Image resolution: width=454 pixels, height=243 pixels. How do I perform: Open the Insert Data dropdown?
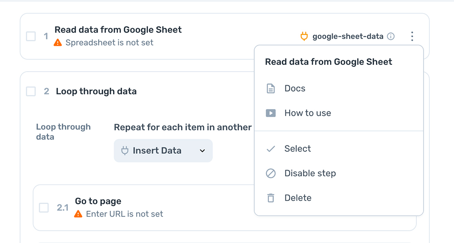coord(163,151)
